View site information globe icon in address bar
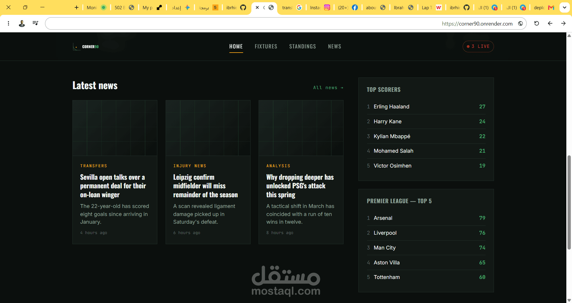Image resolution: width=572 pixels, height=303 pixels. [520, 23]
